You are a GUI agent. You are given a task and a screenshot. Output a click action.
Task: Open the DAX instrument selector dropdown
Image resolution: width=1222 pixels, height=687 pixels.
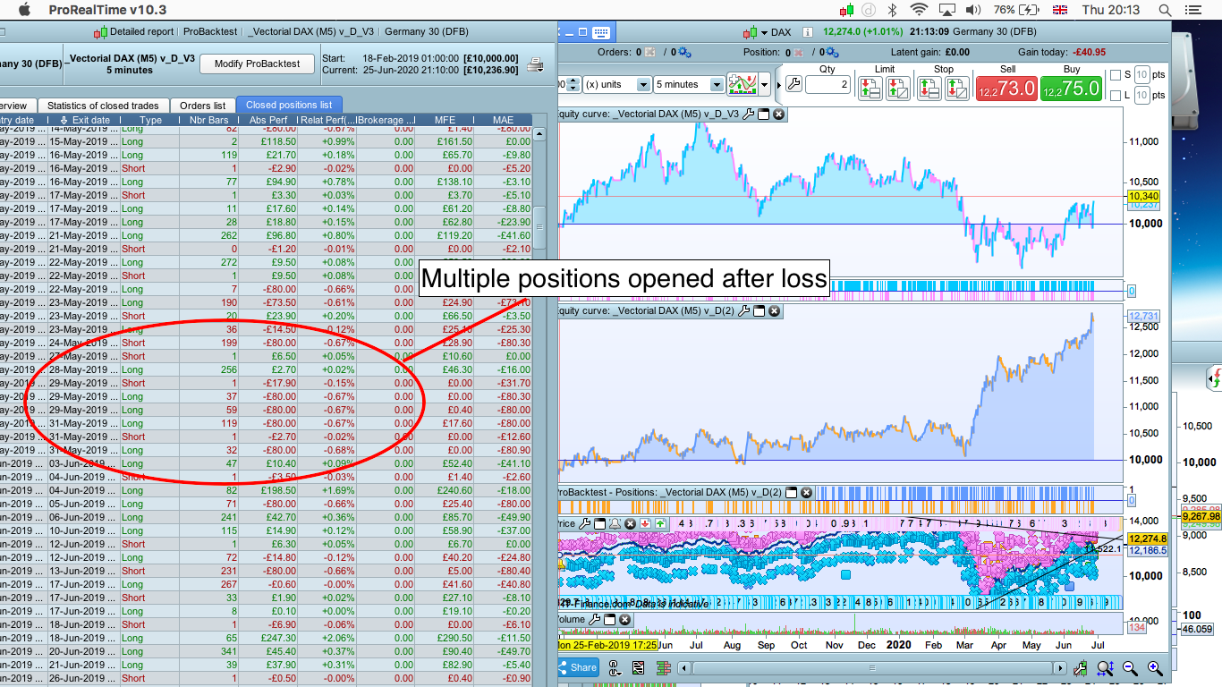pyautogui.click(x=764, y=33)
